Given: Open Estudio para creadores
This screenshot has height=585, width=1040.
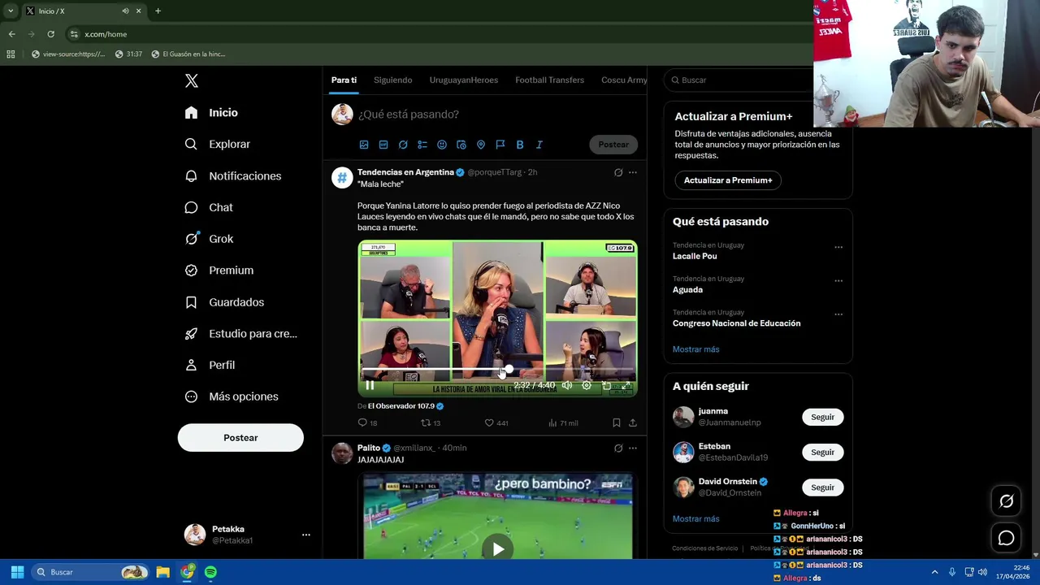Looking at the screenshot, I should (240, 333).
